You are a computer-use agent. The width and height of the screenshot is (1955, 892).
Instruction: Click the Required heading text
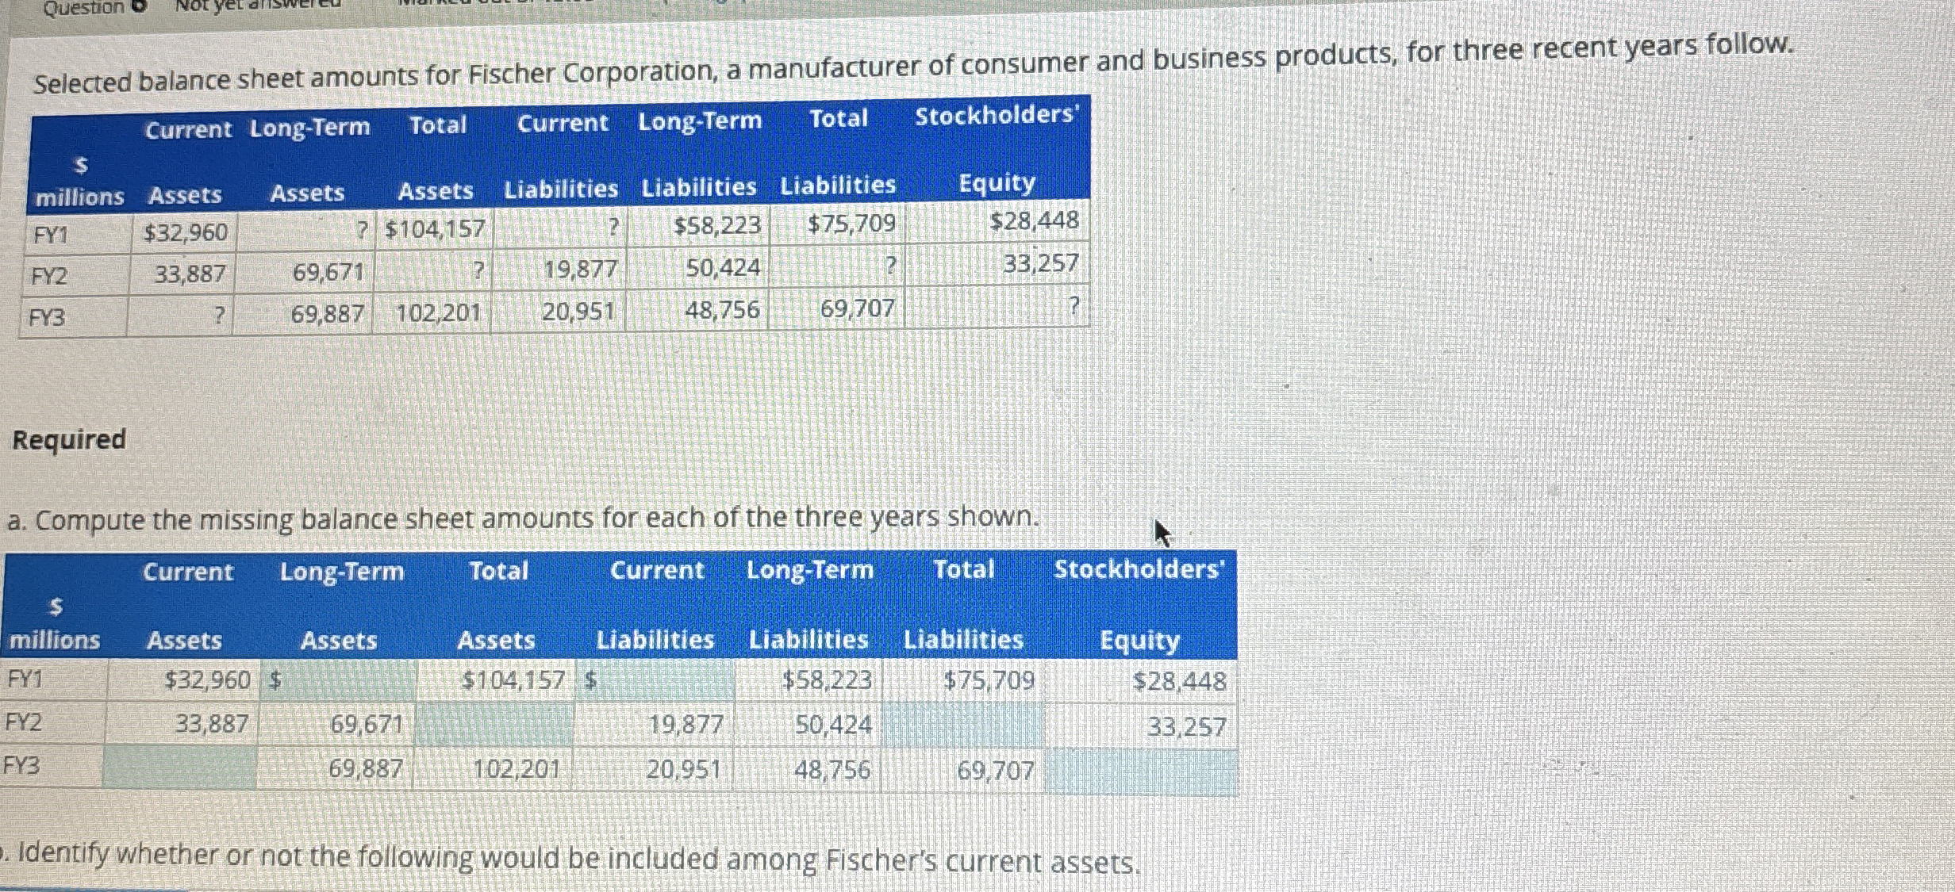point(69,439)
